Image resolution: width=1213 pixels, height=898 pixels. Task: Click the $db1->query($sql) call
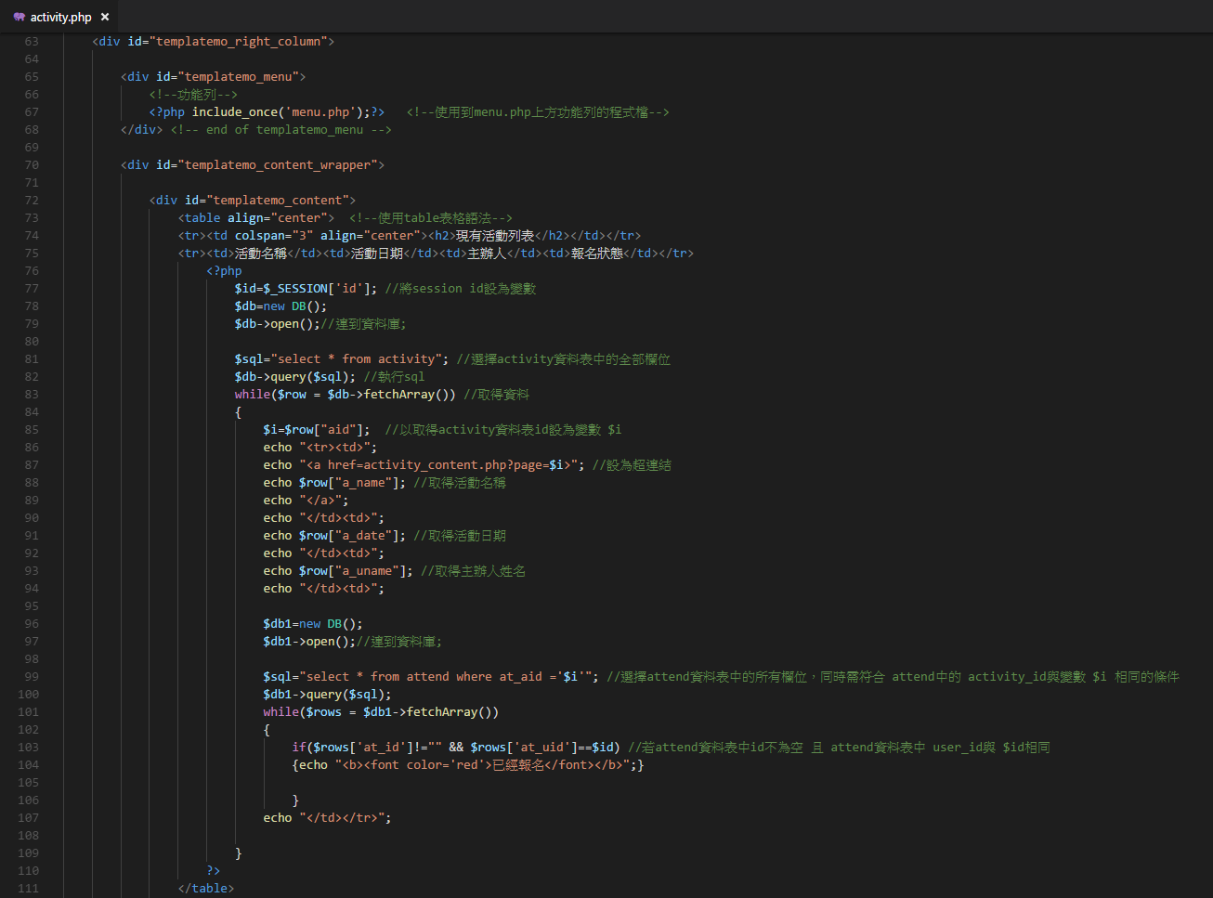327,695
